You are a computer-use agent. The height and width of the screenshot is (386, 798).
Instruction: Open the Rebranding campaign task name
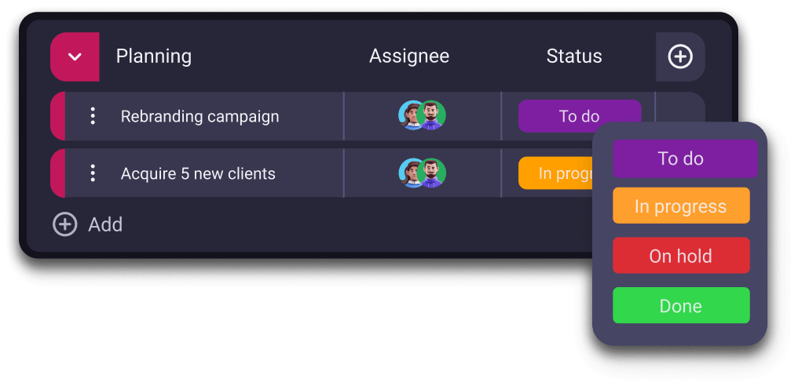pos(199,116)
